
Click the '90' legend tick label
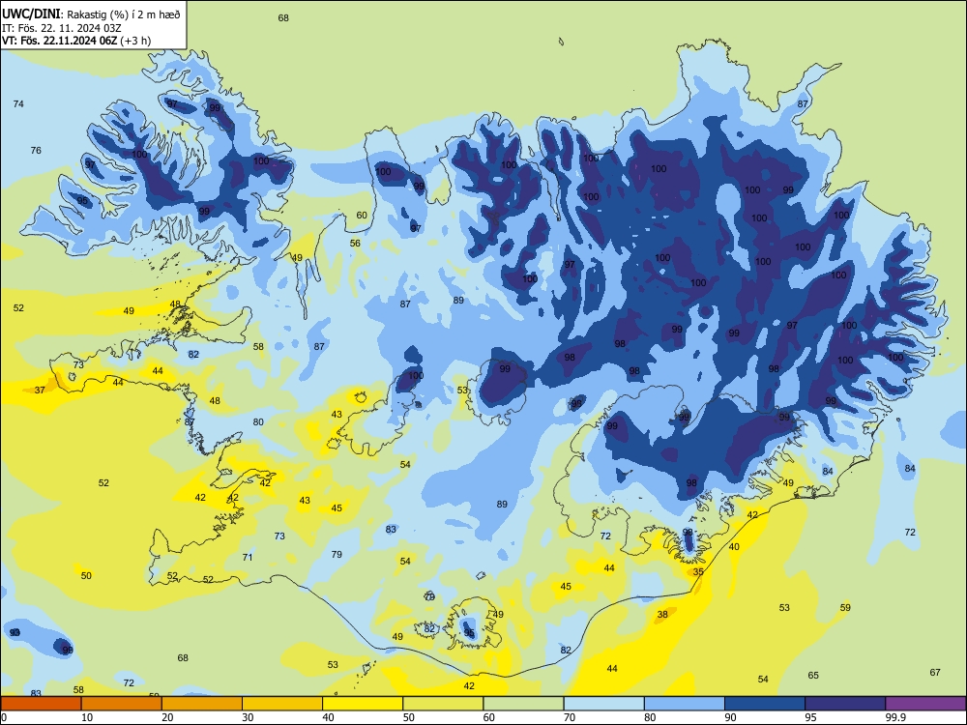(731, 717)
